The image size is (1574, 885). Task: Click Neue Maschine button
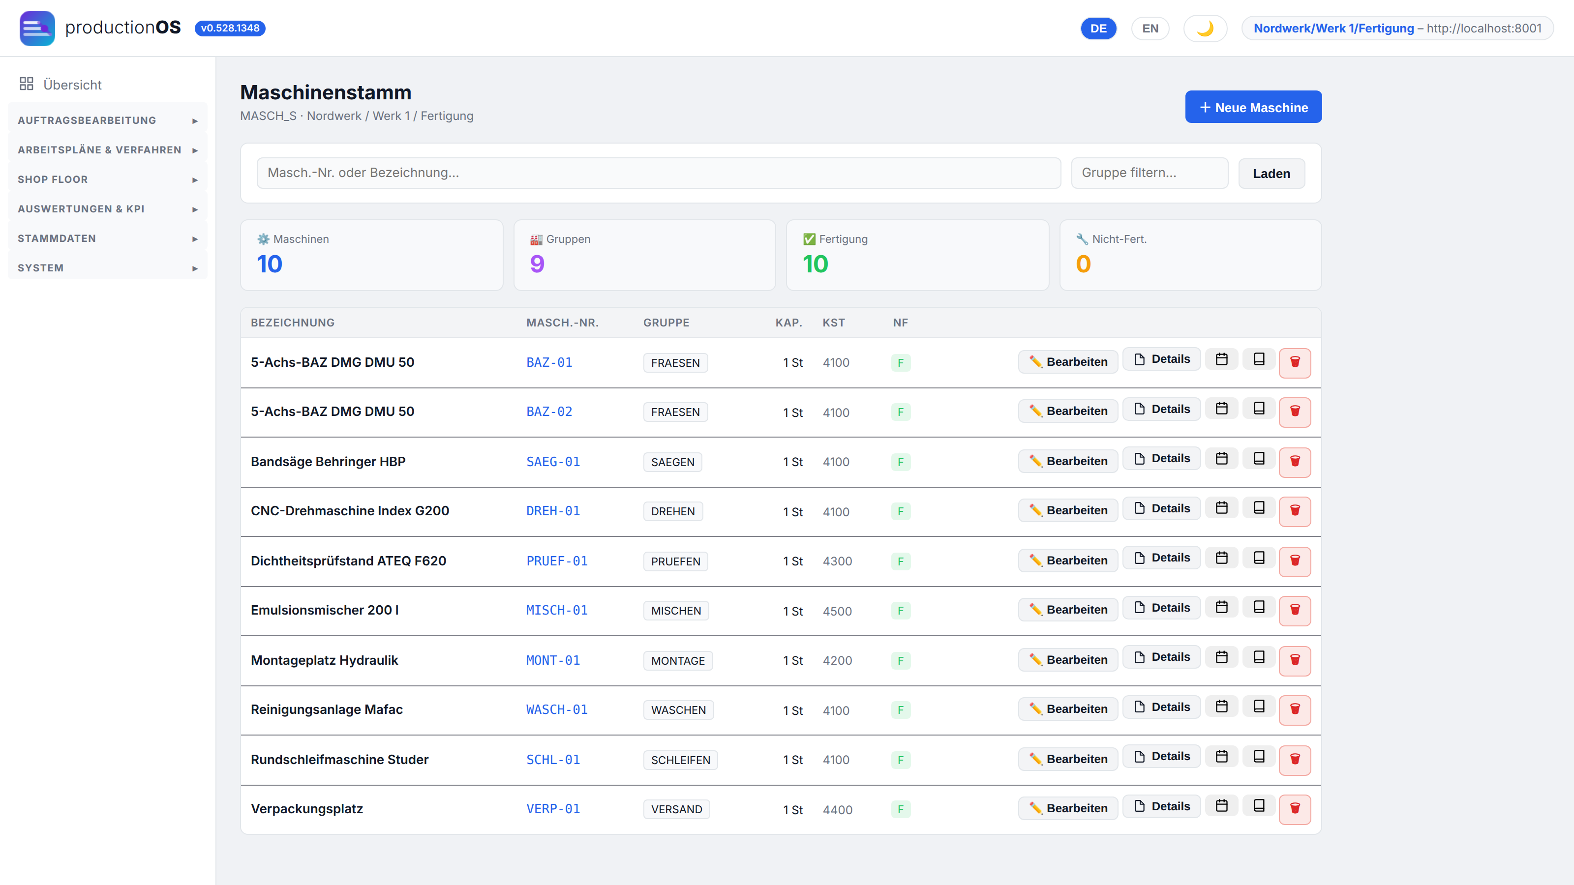click(1253, 107)
